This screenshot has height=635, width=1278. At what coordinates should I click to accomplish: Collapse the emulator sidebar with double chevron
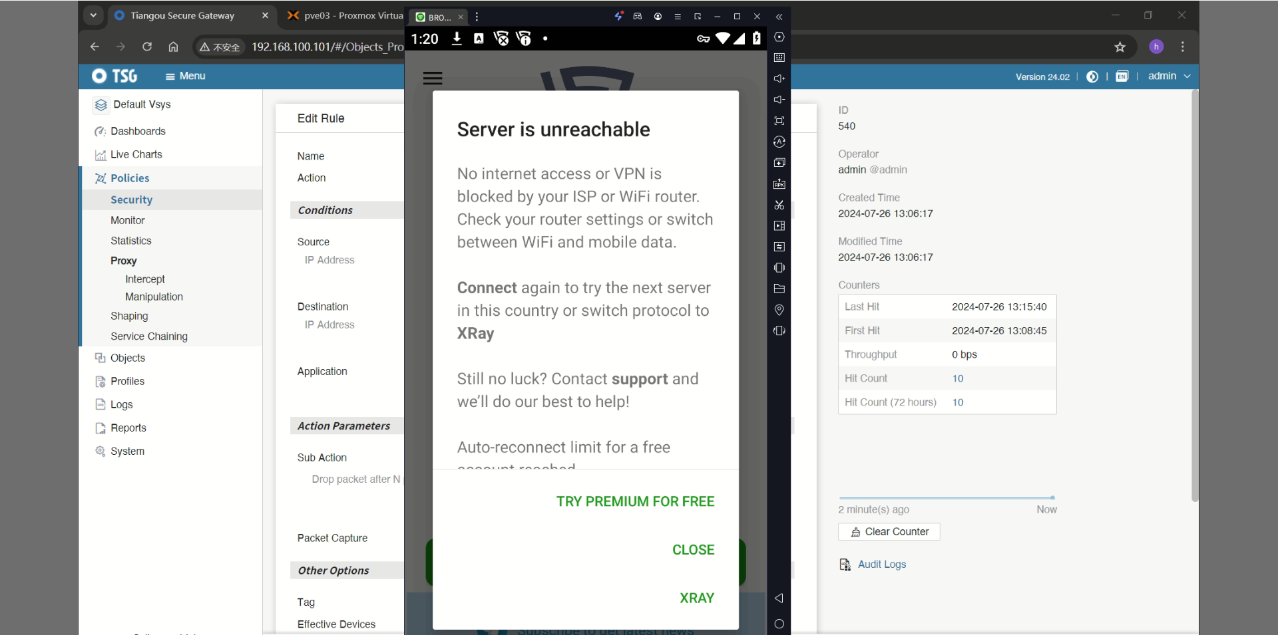click(779, 17)
